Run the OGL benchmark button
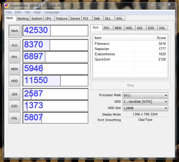The width and height of the screenshot is (179, 162). pos(14,118)
